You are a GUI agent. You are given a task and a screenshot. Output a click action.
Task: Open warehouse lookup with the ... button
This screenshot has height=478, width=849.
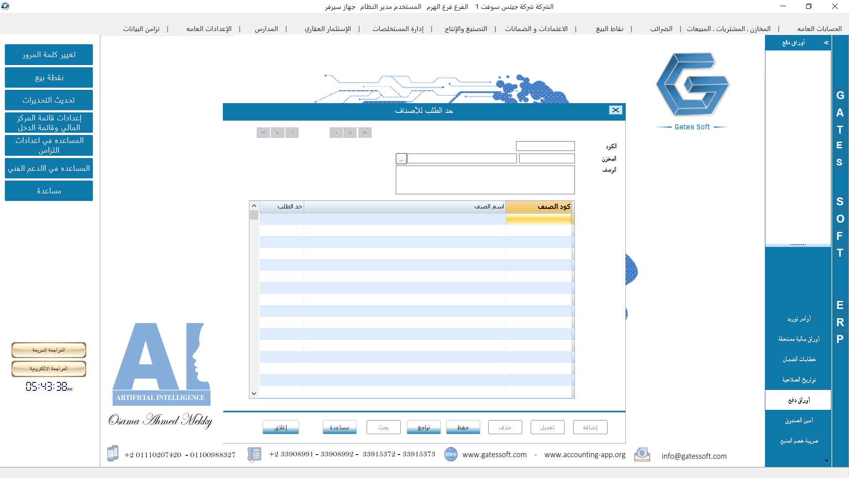click(401, 158)
